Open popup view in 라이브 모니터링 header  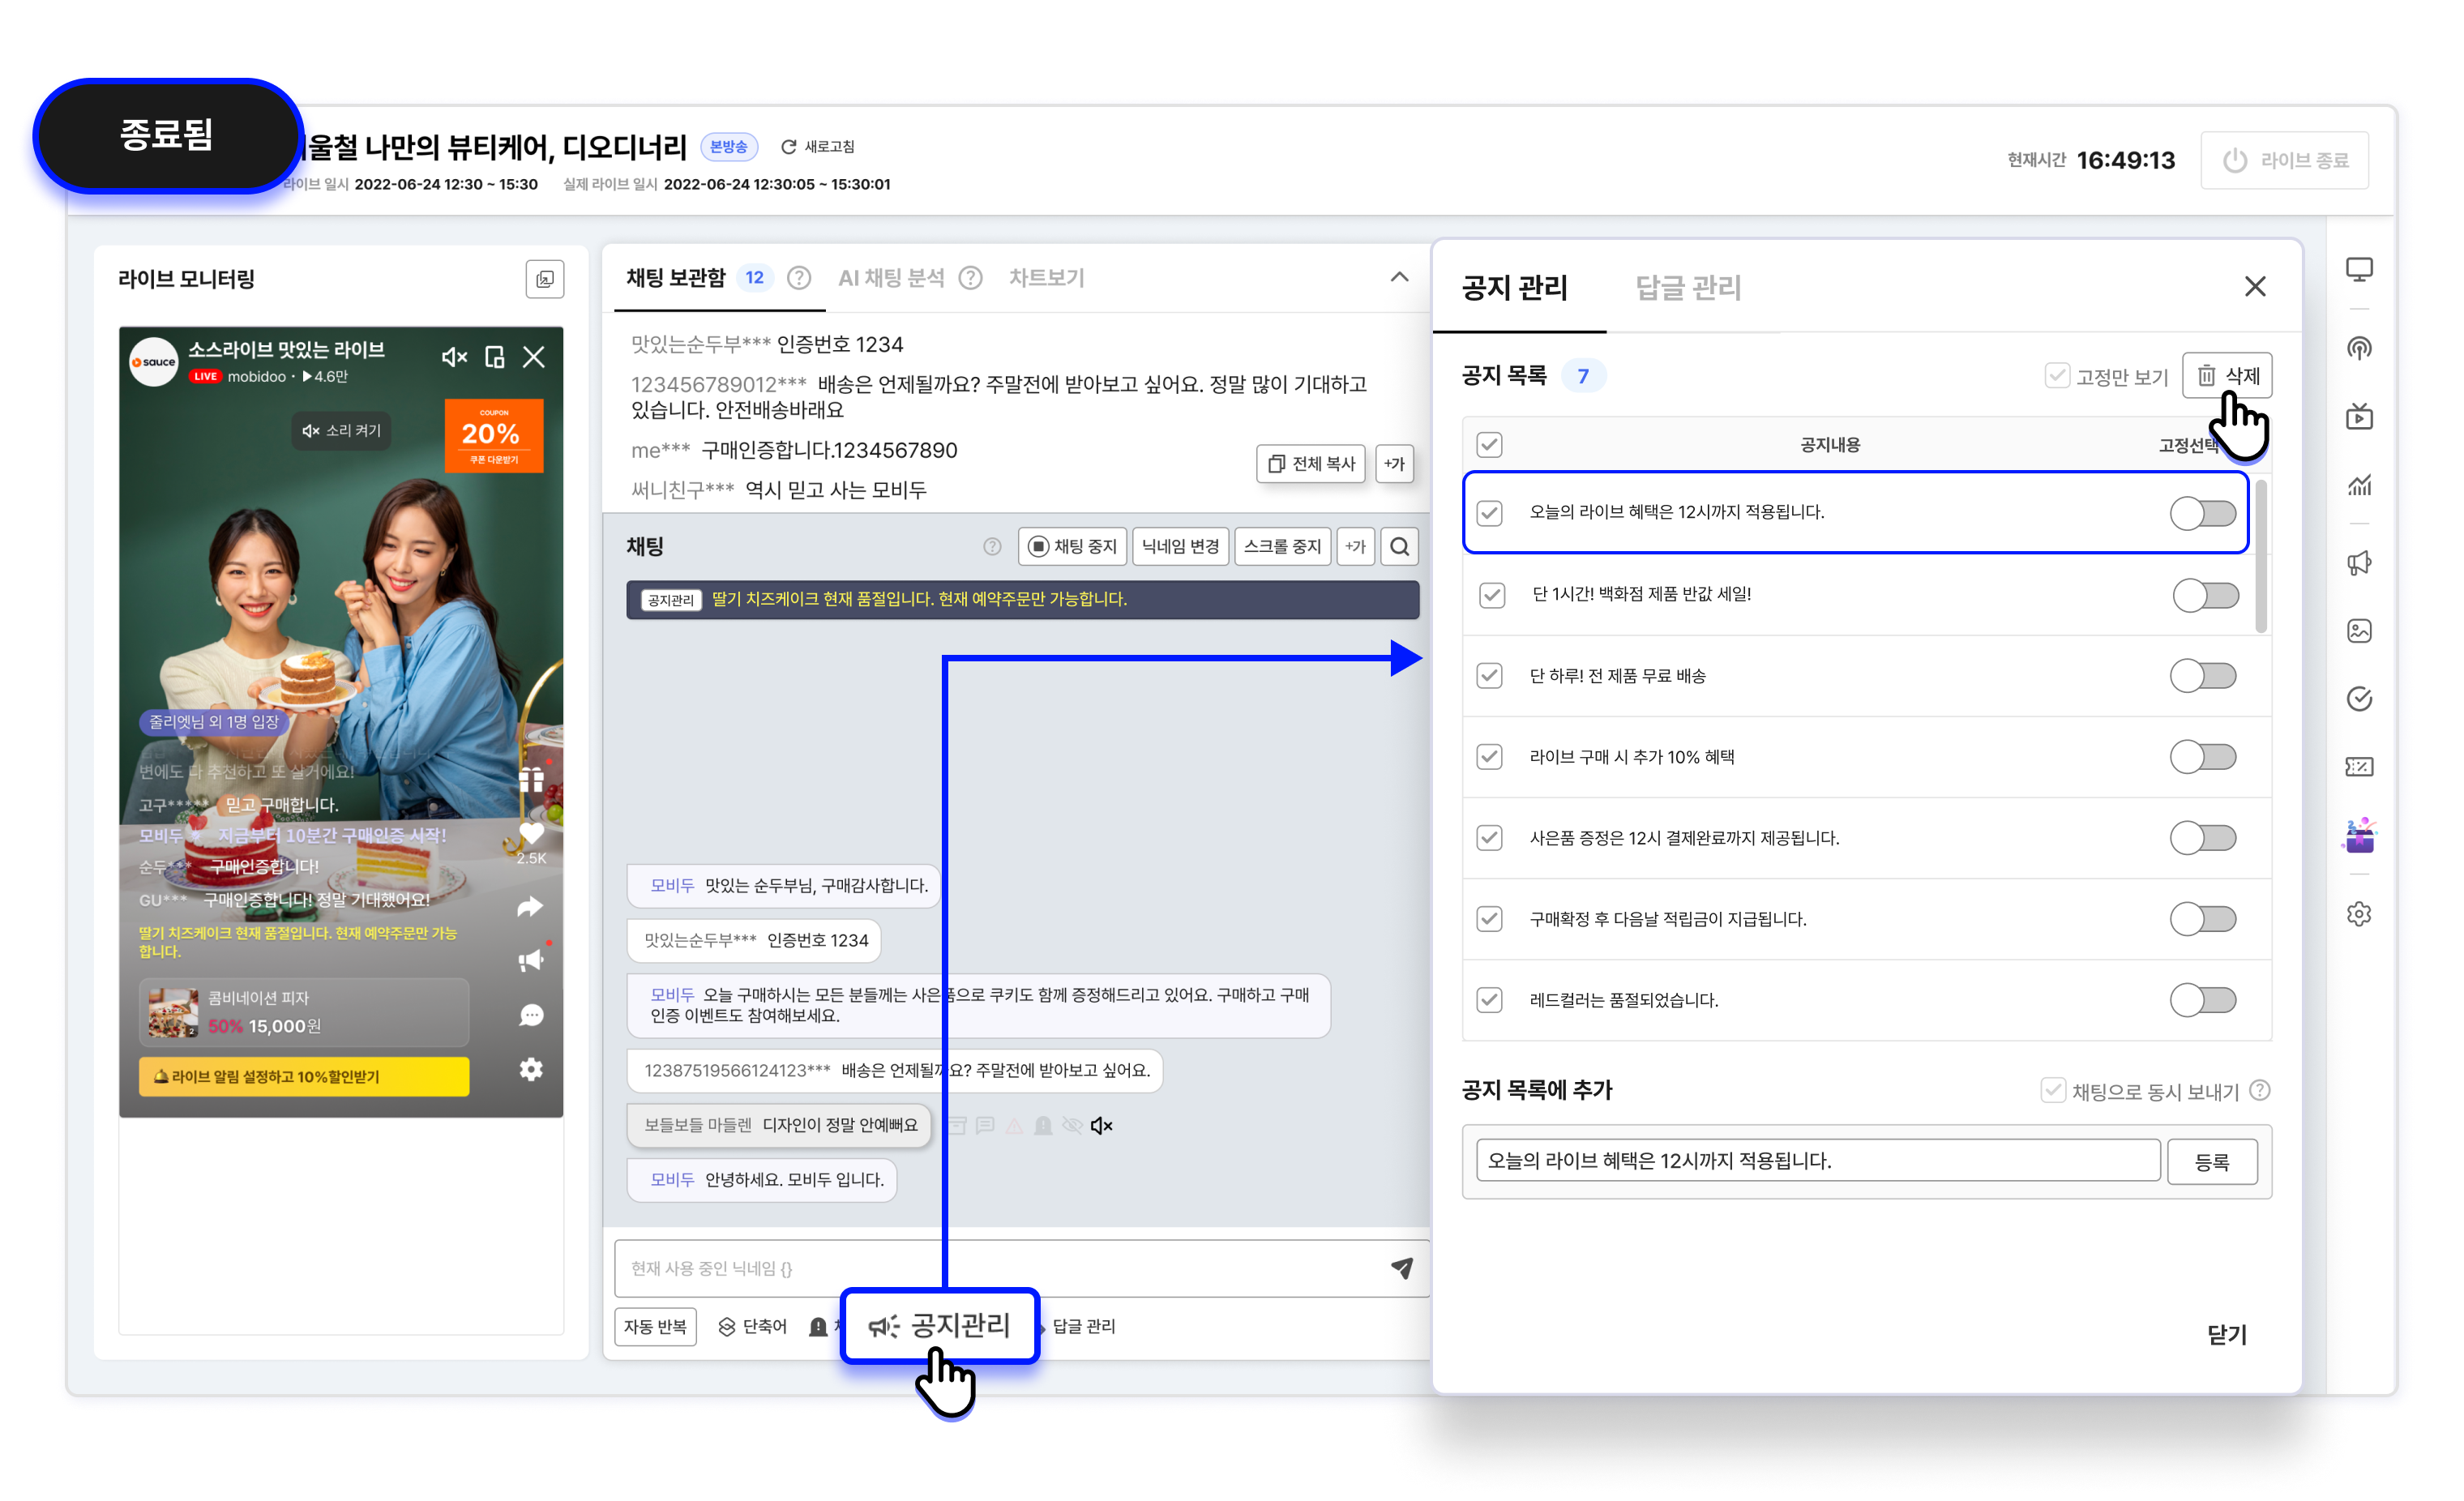pyautogui.click(x=544, y=279)
